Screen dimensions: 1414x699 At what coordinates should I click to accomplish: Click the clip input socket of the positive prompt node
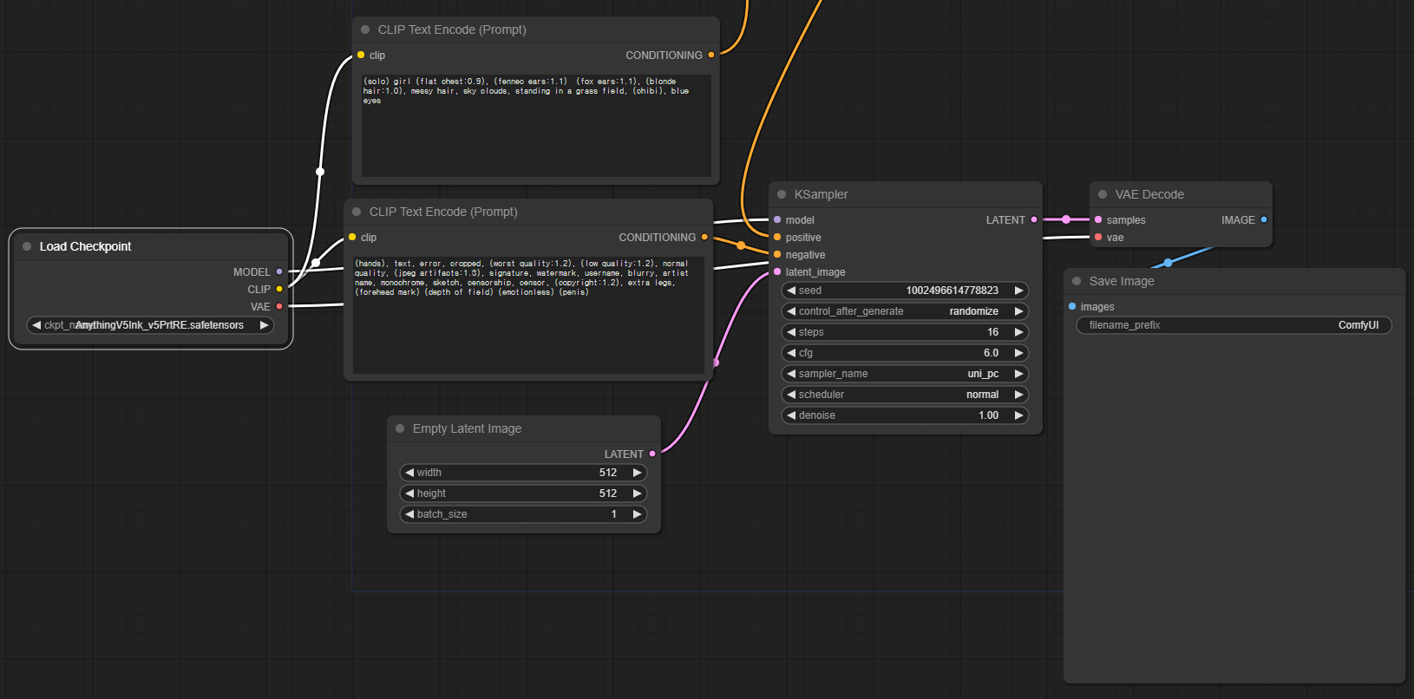pyautogui.click(x=361, y=55)
